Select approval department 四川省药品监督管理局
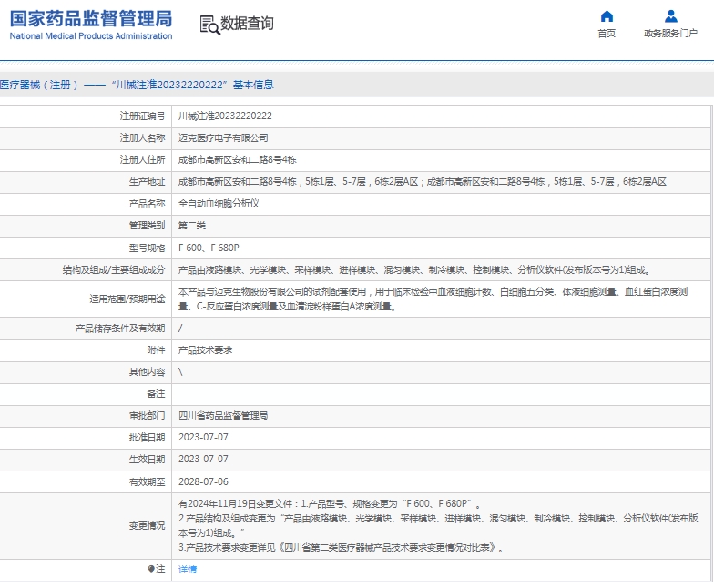 pyautogui.click(x=223, y=415)
